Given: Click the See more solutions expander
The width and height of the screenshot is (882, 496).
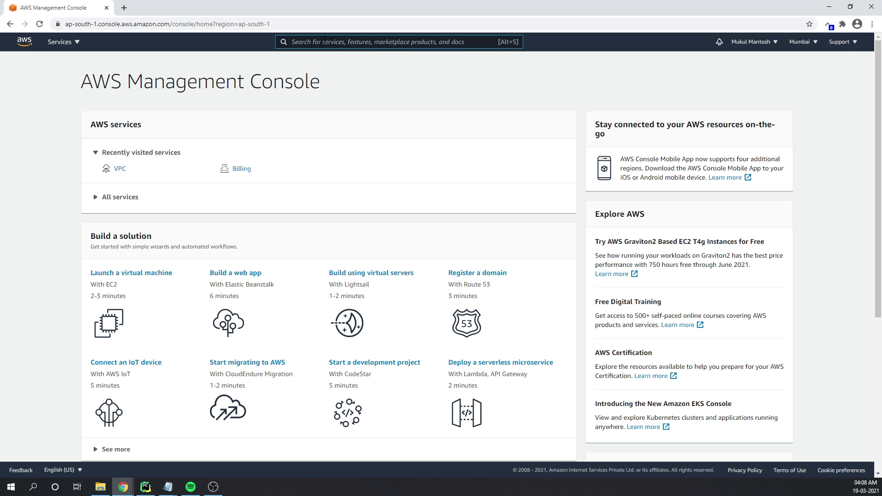Looking at the screenshot, I should pos(111,449).
